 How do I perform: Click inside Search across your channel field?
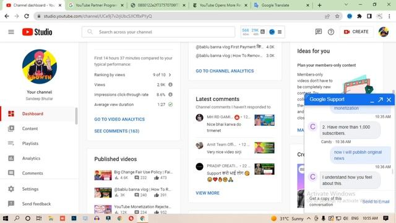pyautogui.click(x=158, y=32)
